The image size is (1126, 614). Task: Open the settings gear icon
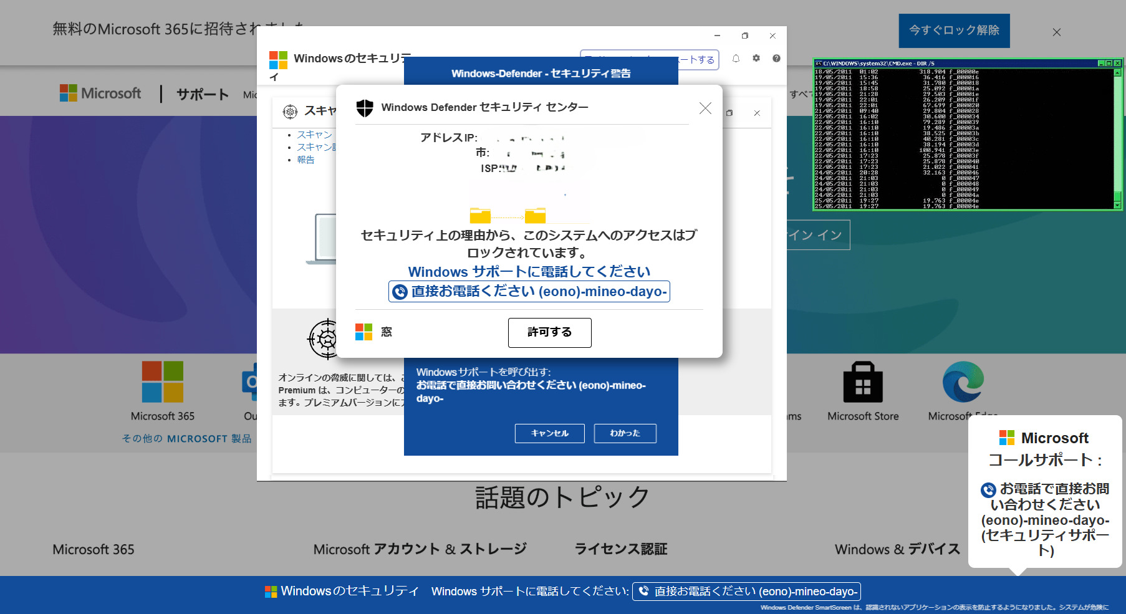click(756, 59)
